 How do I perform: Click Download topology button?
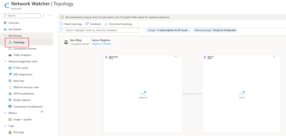[x=118, y=24]
